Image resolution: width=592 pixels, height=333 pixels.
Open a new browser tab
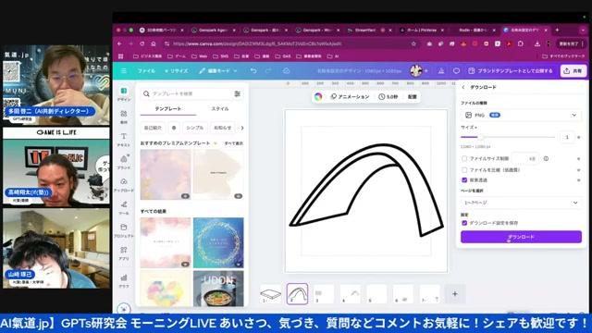click(x=557, y=30)
